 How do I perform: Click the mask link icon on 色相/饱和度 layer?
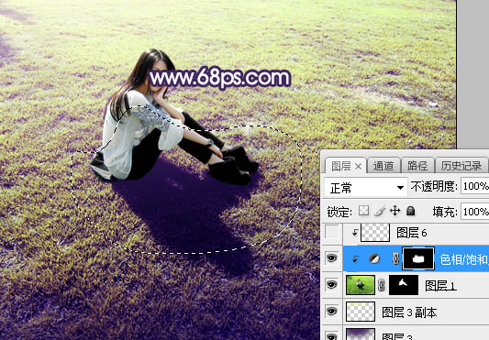pos(395,258)
